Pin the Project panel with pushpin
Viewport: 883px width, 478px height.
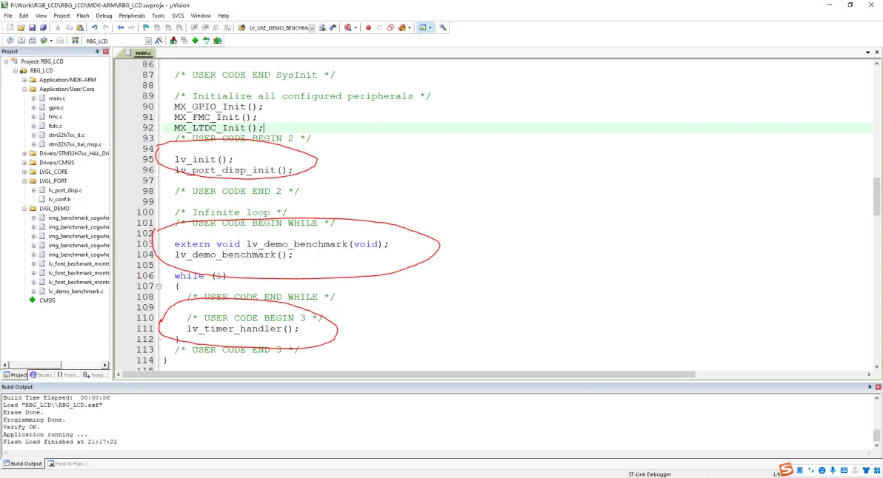coord(97,52)
